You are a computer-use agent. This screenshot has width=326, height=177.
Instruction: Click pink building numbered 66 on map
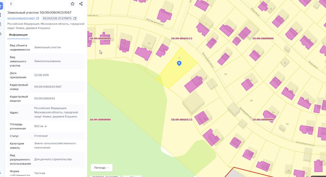point(211,43)
